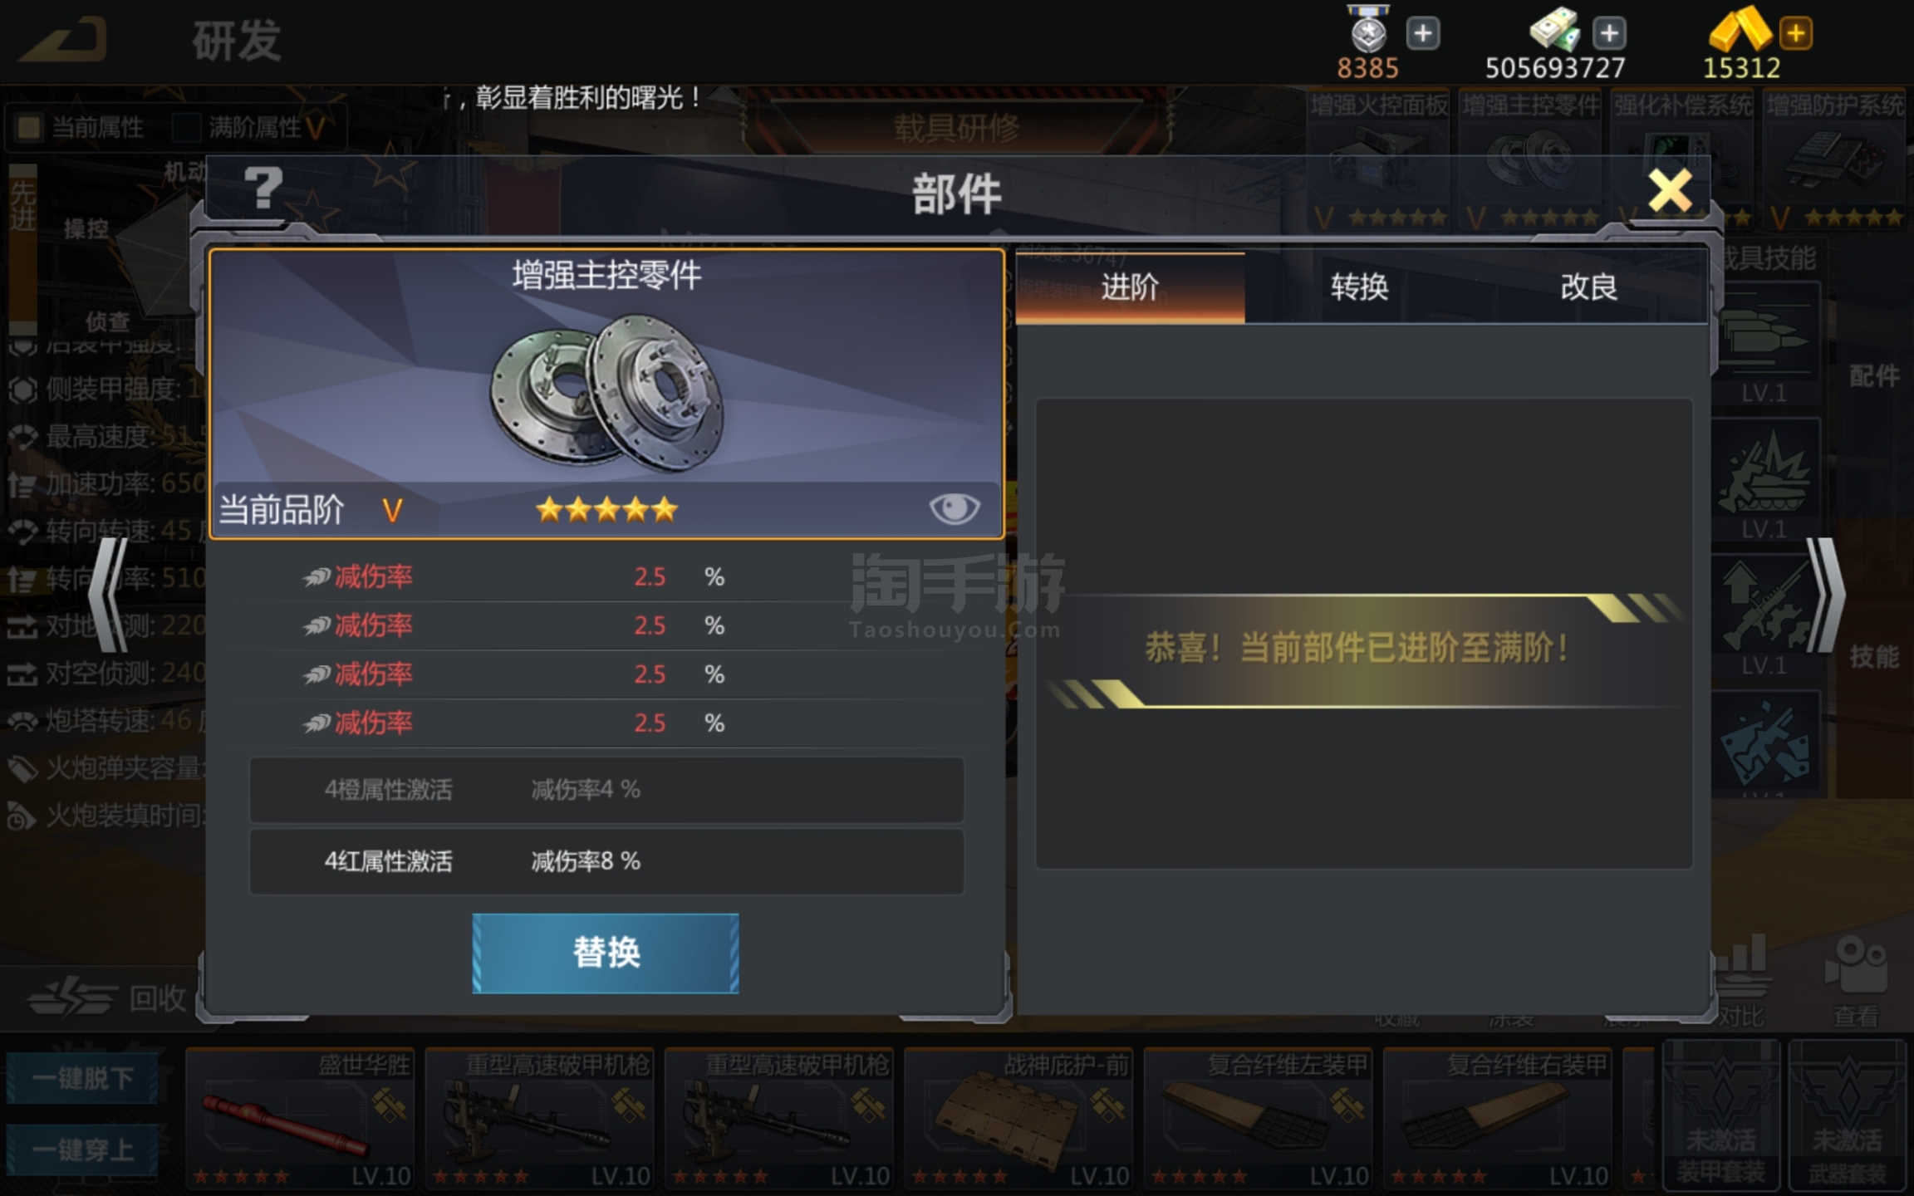Click the 一键穿上 button
The image size is (1914, 1196).
coord(82,1149)
